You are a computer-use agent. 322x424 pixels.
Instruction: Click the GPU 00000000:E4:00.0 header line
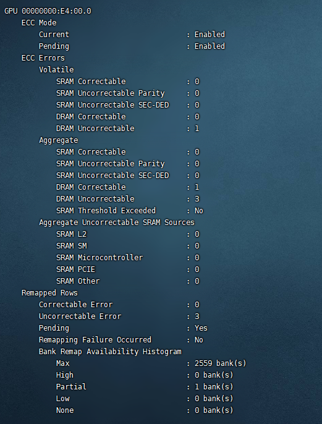(48, 11)
